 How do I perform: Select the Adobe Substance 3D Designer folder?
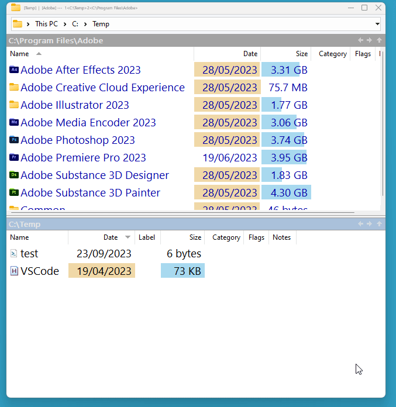[95, 175]
